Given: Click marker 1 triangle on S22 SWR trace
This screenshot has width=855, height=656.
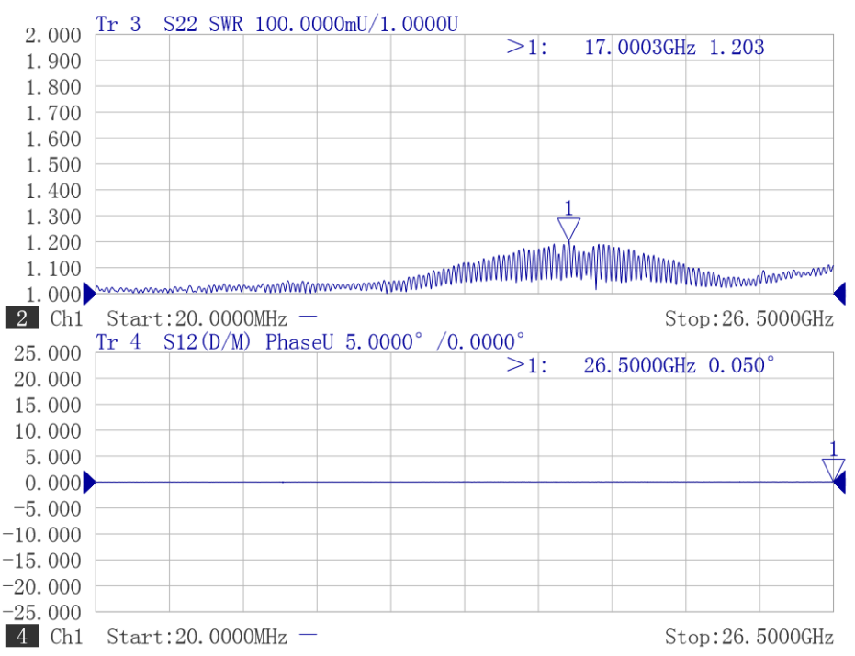Looking at the screenshot, I should point(568,228).
